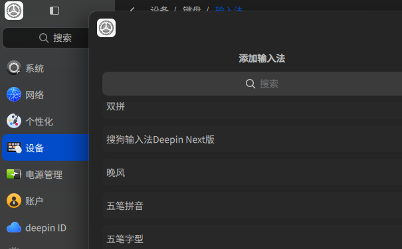The width and height of the screenshot is (402, 249).
Task: Click the sidebar 搜索 search field
Action: click(46, 38)
